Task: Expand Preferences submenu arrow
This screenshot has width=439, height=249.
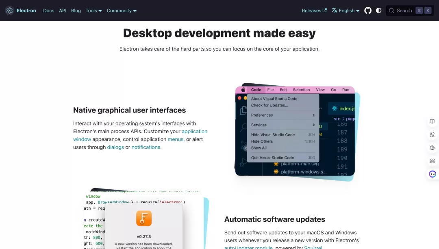Action: pyautogui.click(x=313, y=115)
